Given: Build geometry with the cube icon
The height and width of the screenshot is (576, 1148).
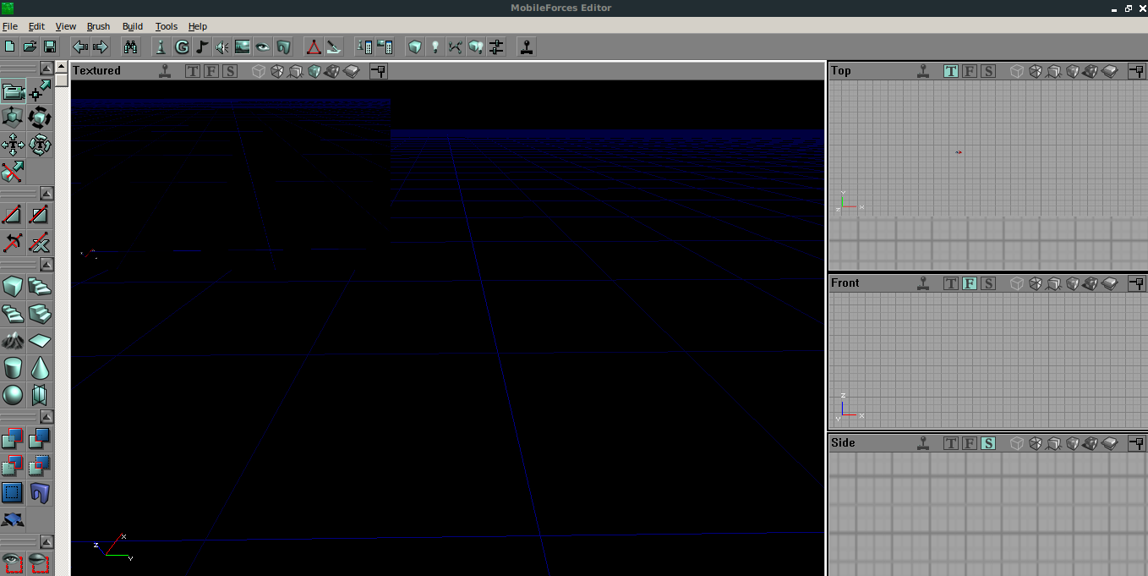Looking at the screenshot, I should coord(414,47).
